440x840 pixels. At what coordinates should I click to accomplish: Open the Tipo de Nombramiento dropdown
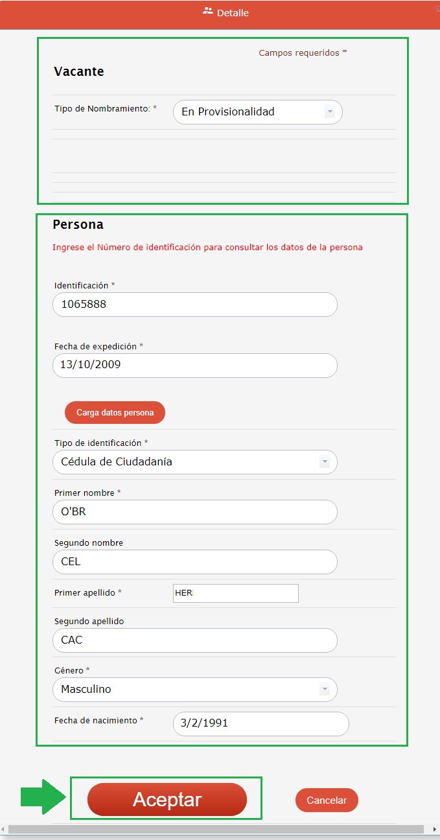329,112
